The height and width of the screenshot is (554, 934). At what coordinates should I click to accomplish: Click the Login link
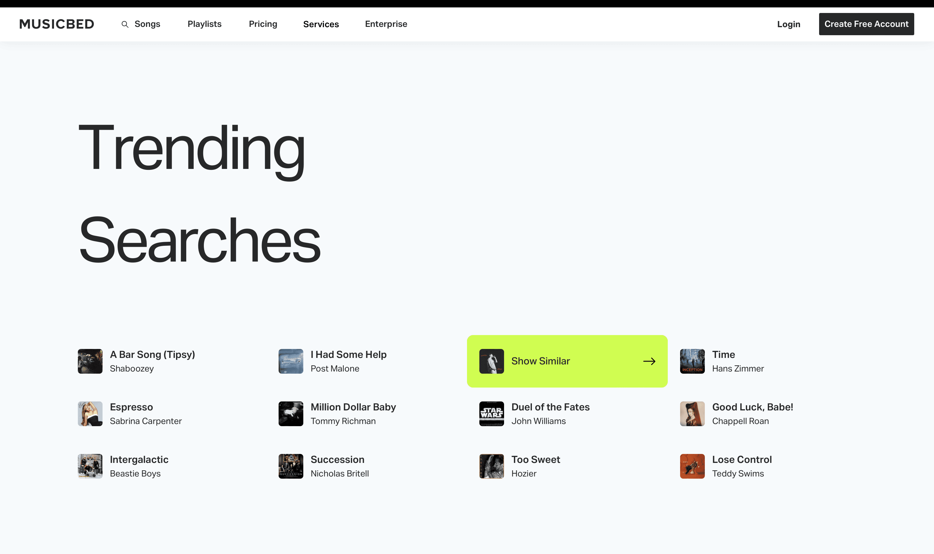(789, 24)
